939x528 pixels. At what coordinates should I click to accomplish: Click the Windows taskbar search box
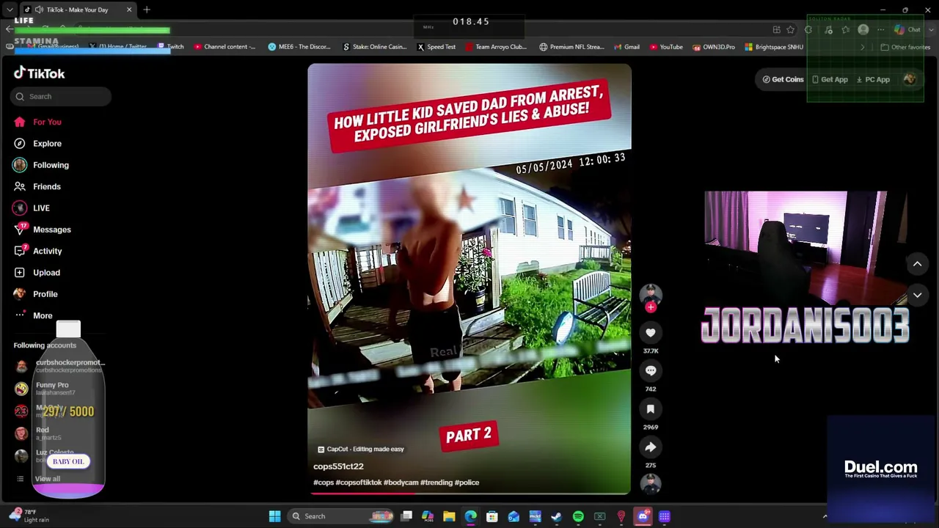pos(342,516)
